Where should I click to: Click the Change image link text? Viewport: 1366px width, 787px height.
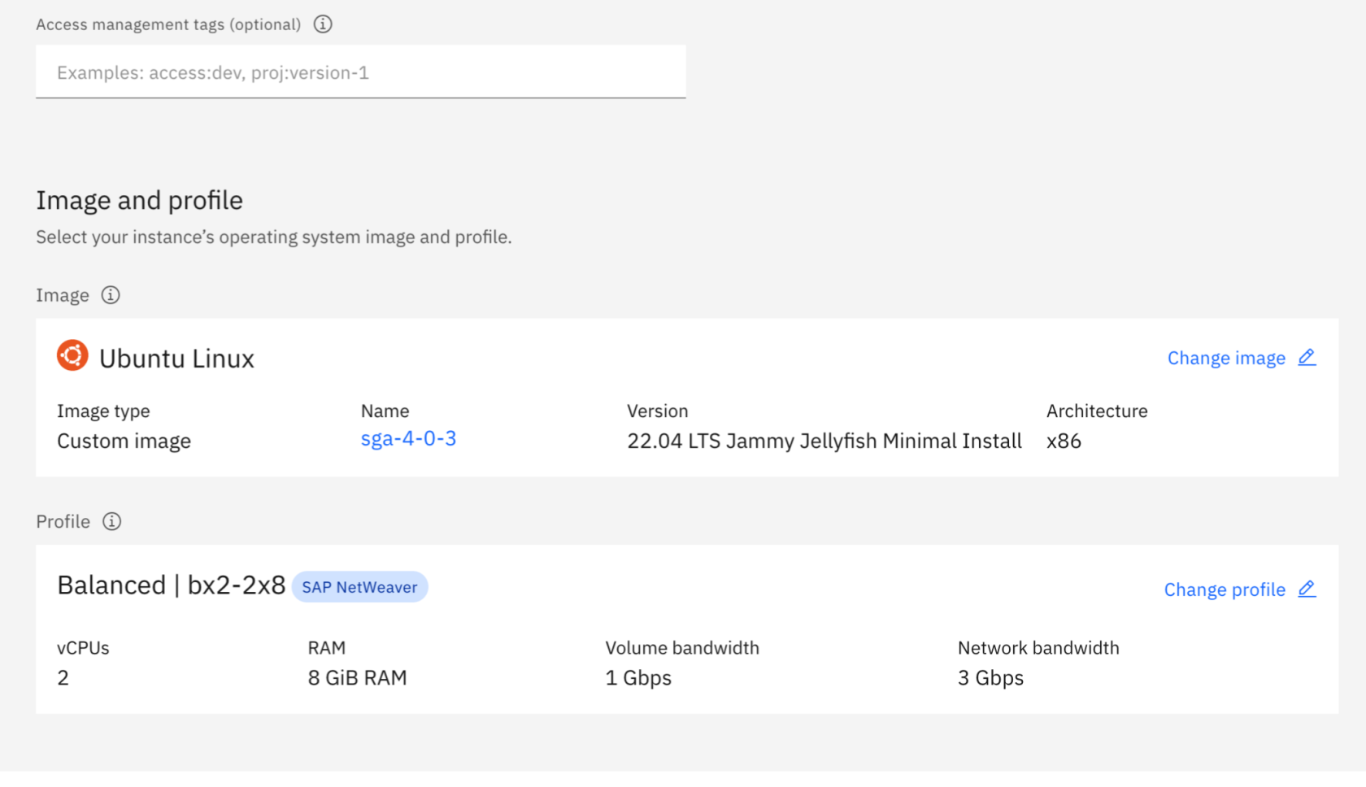coord(1226,359)
